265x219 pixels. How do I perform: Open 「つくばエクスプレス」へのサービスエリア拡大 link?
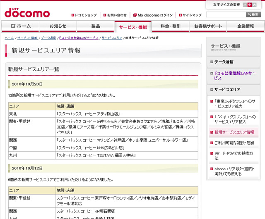point(235,119)
